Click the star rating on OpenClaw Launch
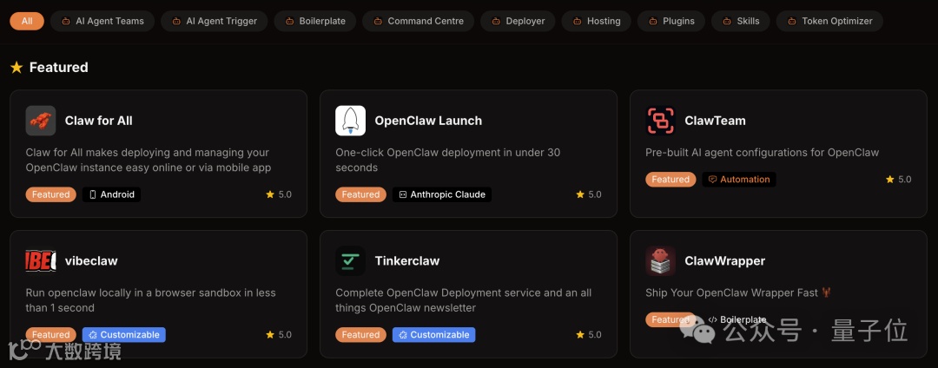 [589, 194]
